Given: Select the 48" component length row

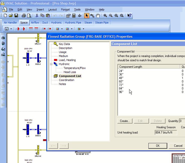Looking at the screenshot, I should coord(151,78).
